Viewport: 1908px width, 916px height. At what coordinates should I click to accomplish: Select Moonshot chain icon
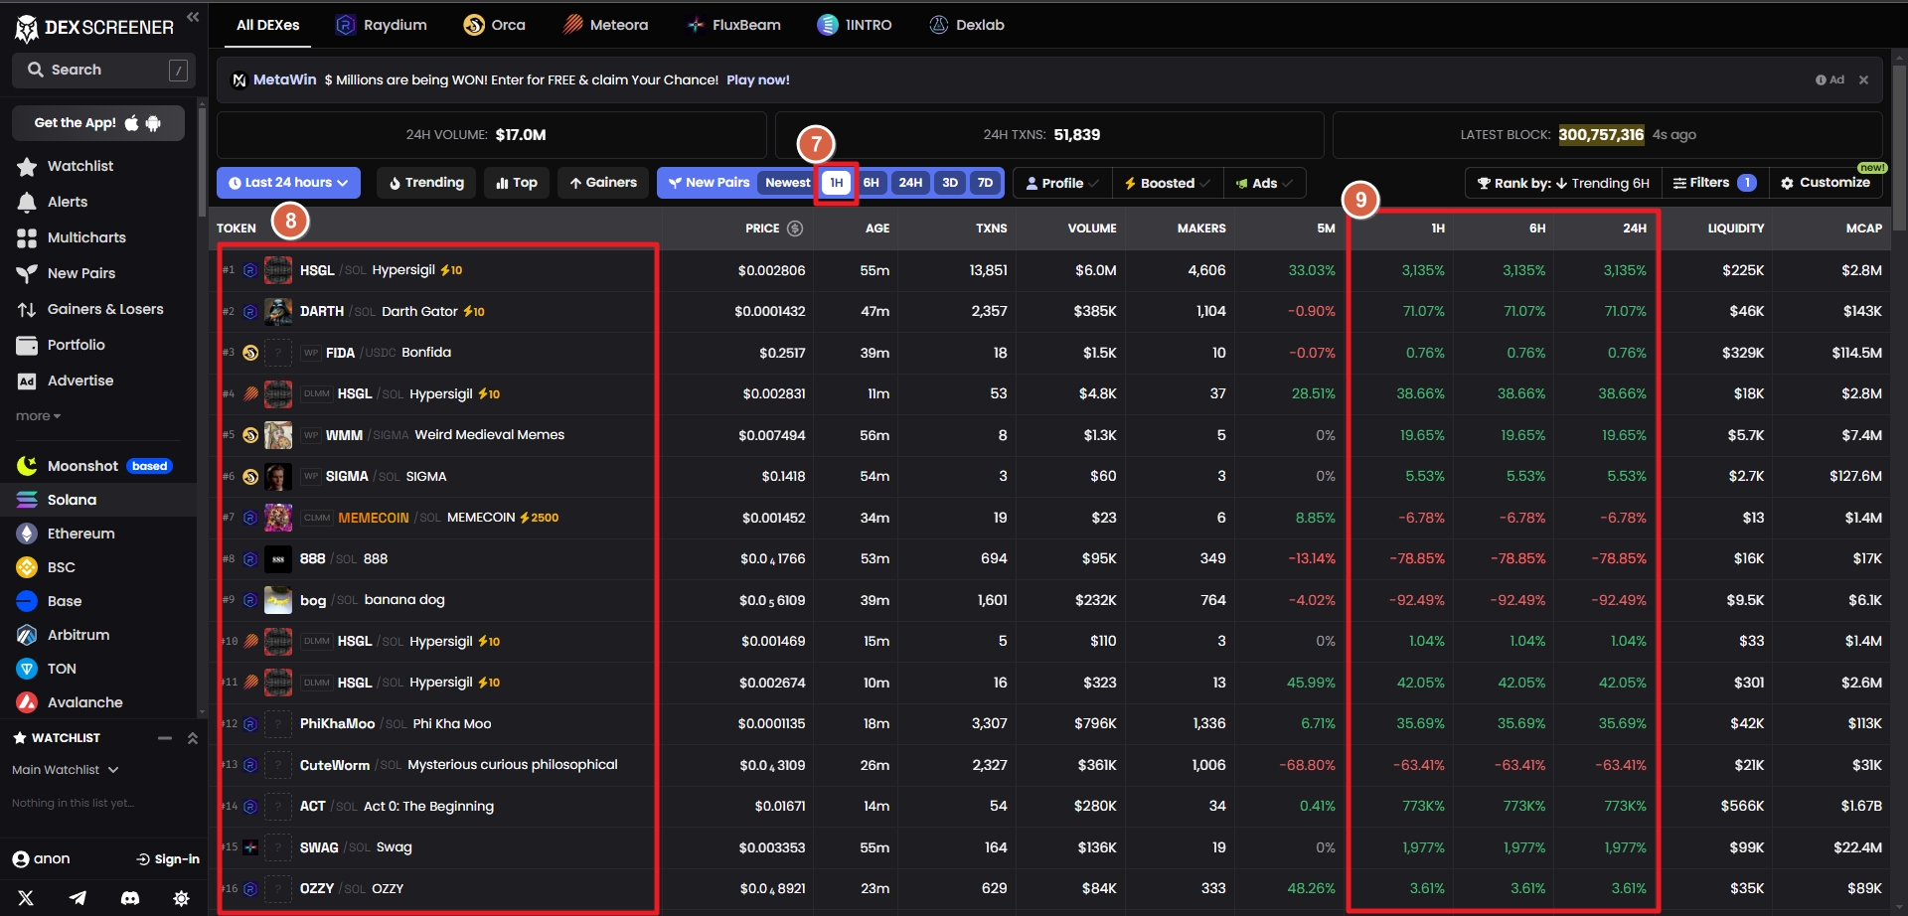[27, 466]
